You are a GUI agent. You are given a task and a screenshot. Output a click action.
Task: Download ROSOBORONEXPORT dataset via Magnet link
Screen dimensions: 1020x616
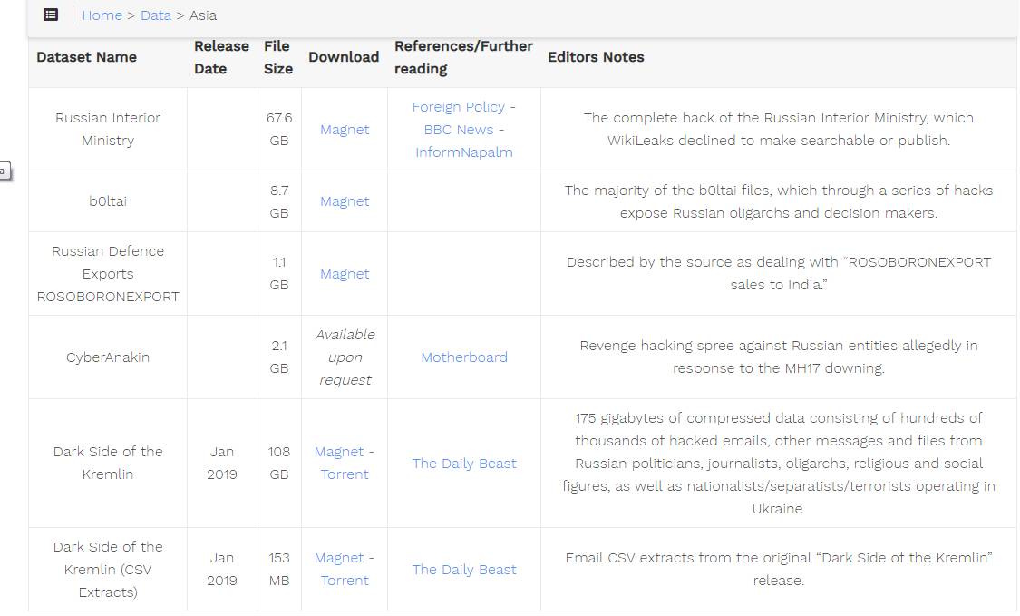pyautogui.click(x=345, y=274)
